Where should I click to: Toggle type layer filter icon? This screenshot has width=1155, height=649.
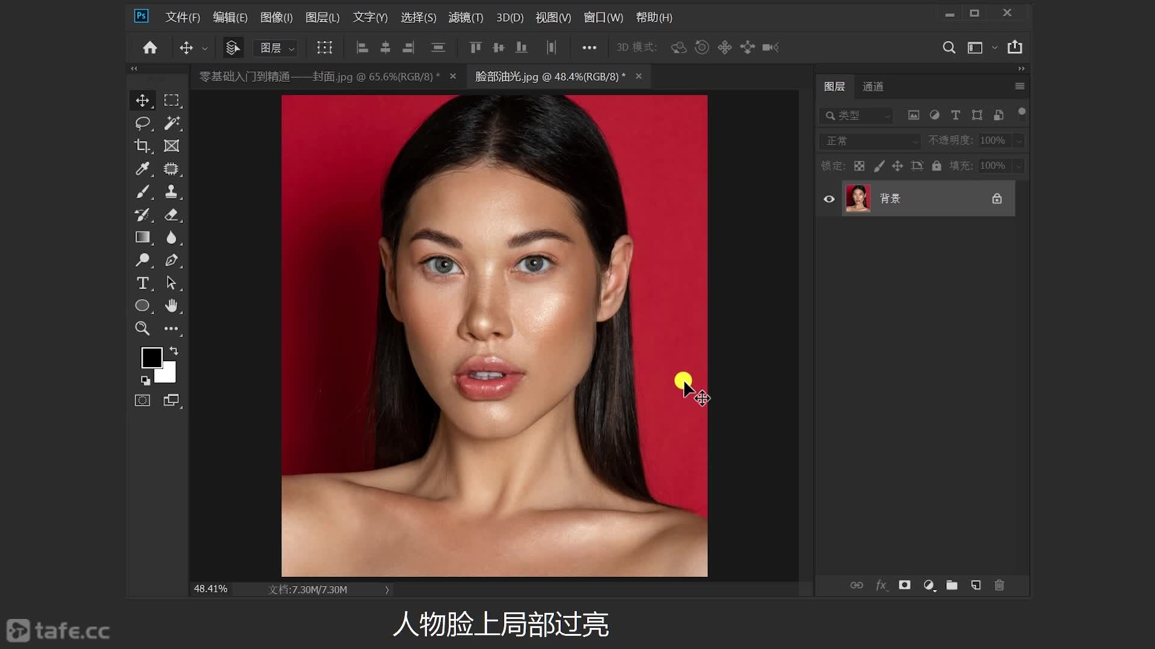(x=956, y=115)
